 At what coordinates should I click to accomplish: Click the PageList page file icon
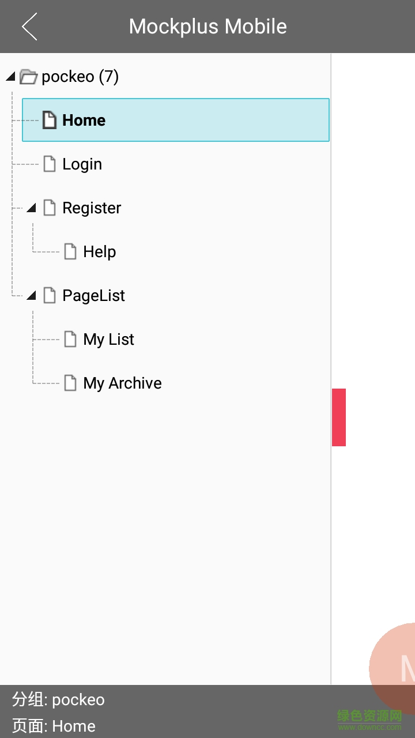(50, 295)
